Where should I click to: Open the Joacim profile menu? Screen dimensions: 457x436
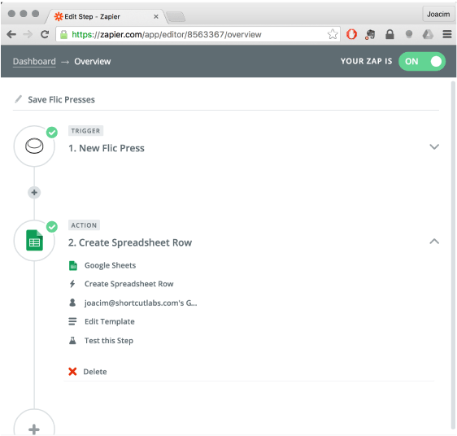(x=438, y=14)
